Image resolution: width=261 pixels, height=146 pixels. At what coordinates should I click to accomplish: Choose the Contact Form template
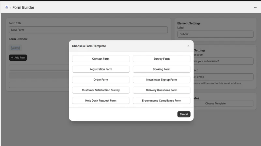101,59
